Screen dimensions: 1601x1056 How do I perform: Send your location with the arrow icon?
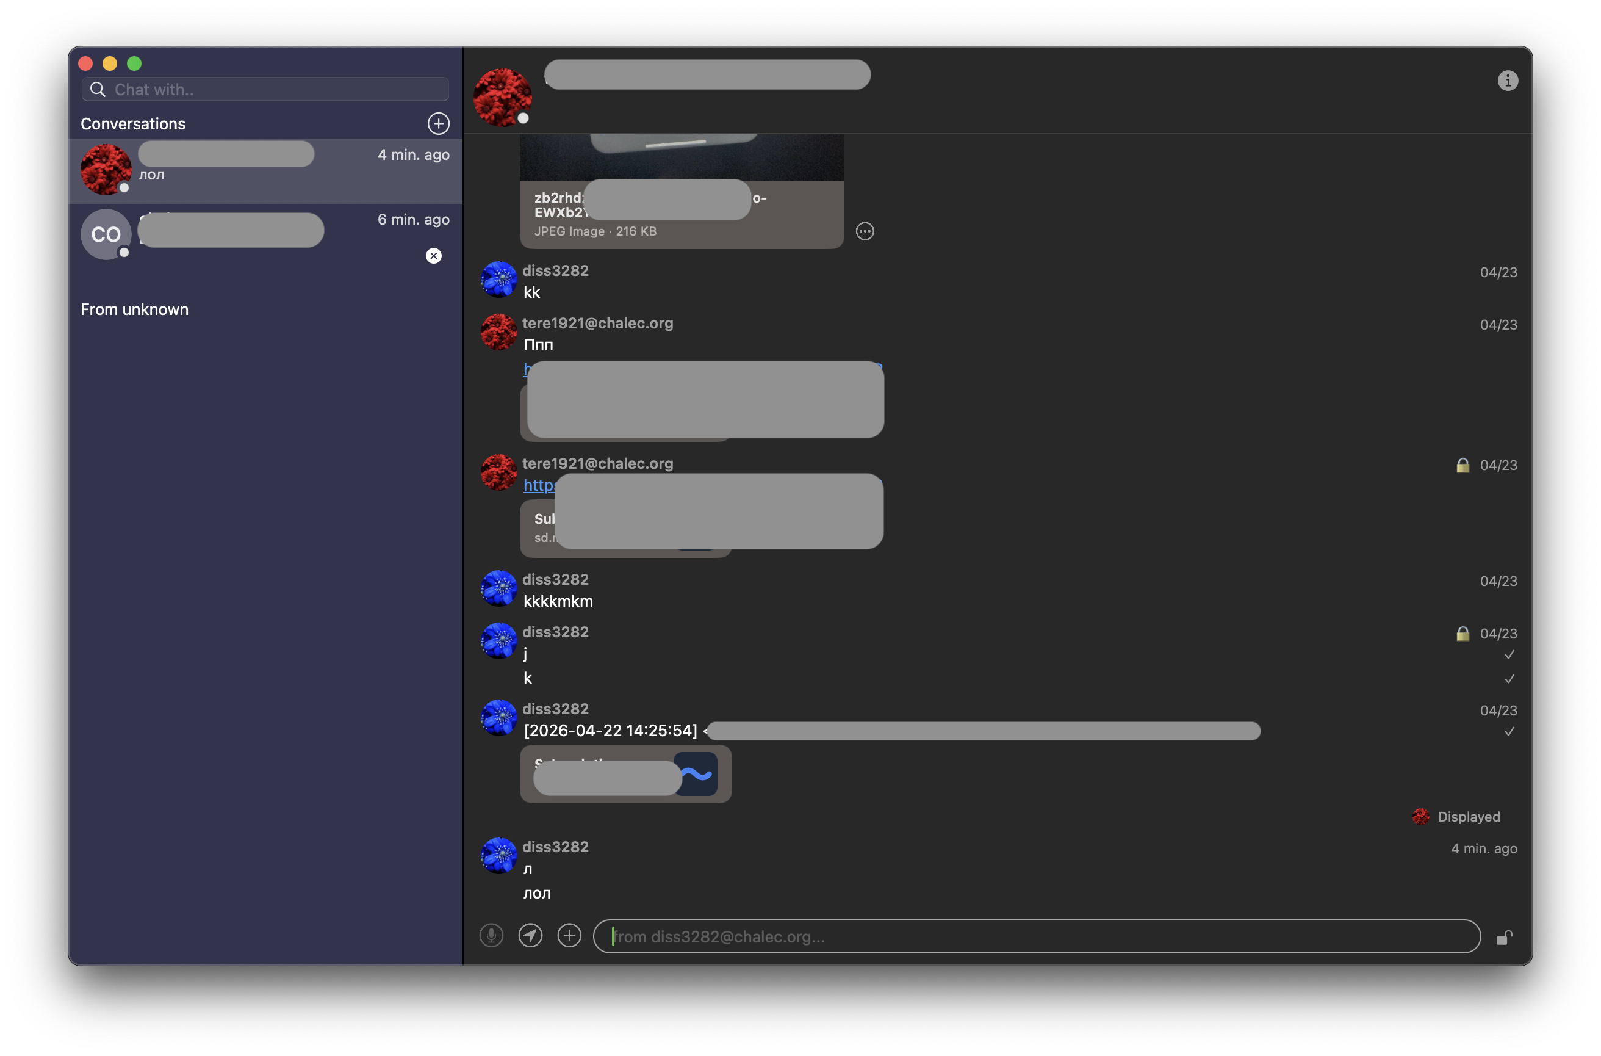530,936
